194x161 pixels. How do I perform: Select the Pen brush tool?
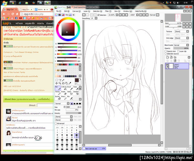point(58,88)
